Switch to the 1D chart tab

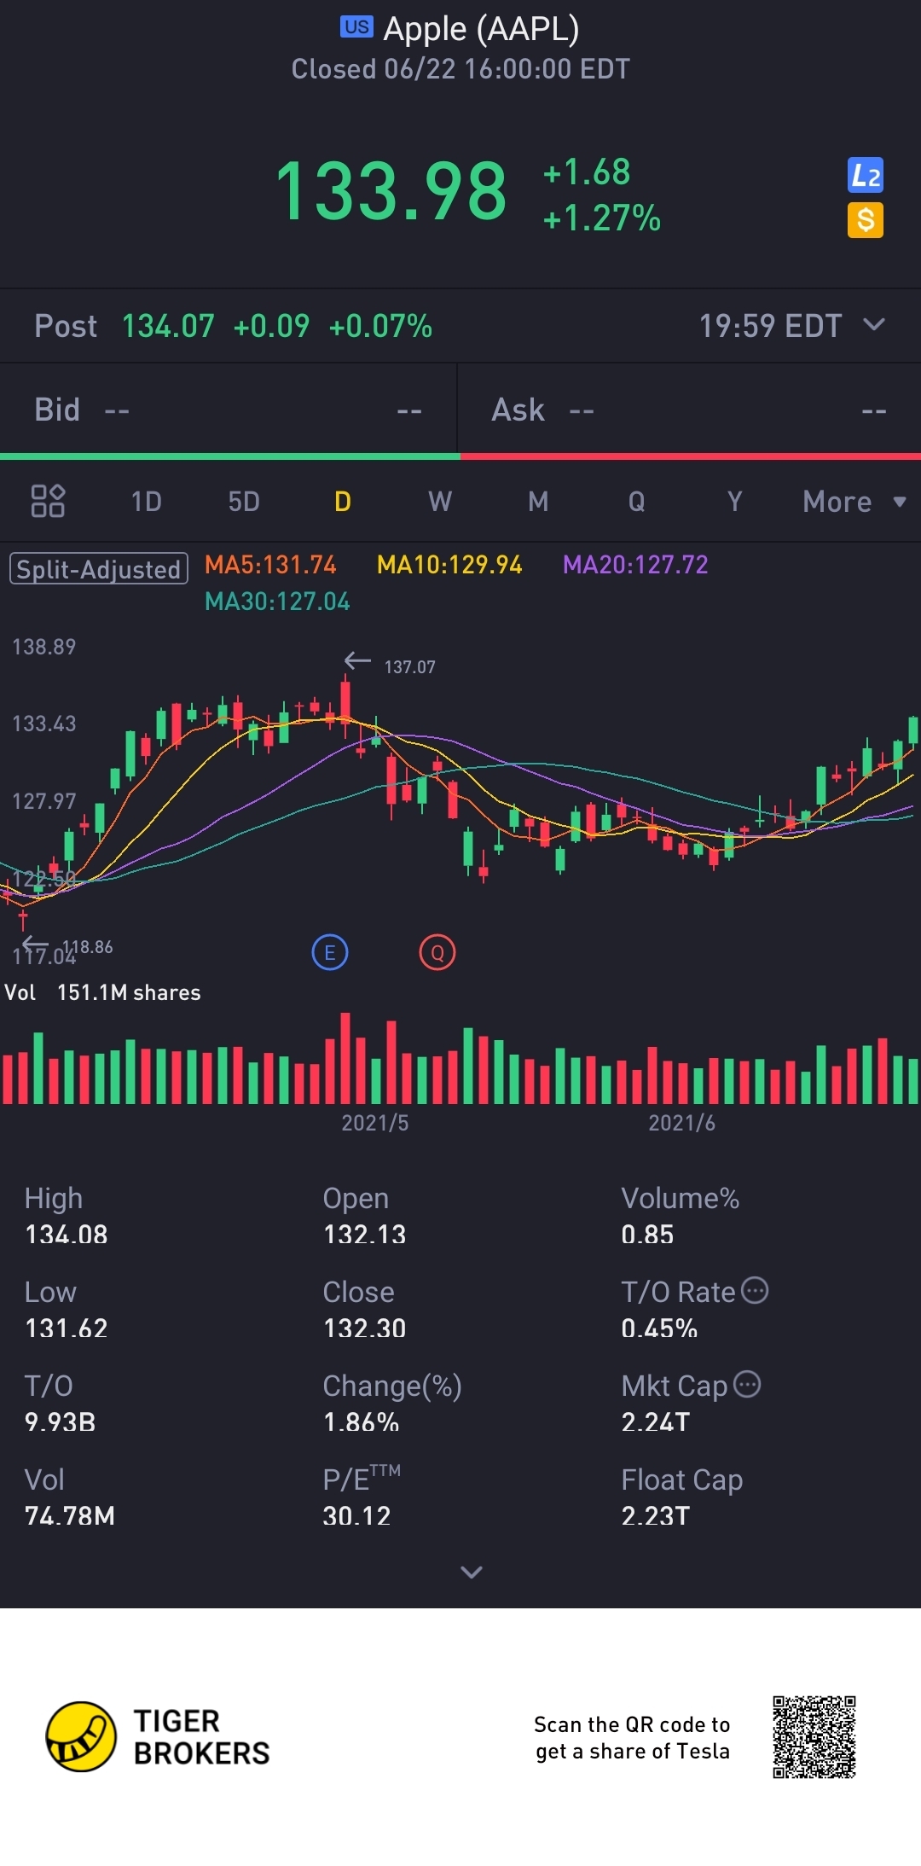[147, 502]
